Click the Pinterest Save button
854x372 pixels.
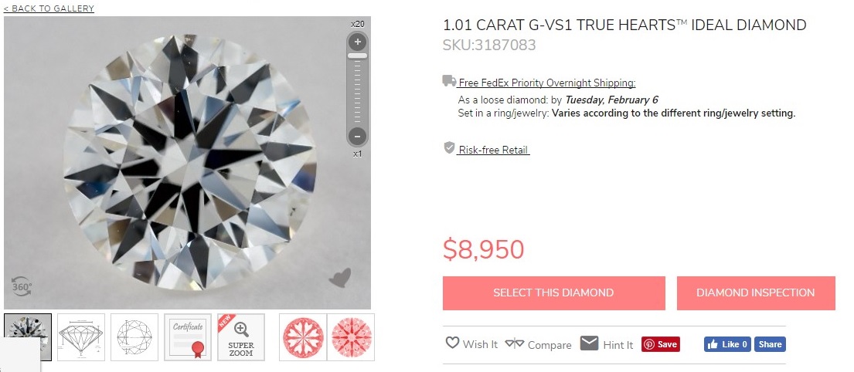660,344
